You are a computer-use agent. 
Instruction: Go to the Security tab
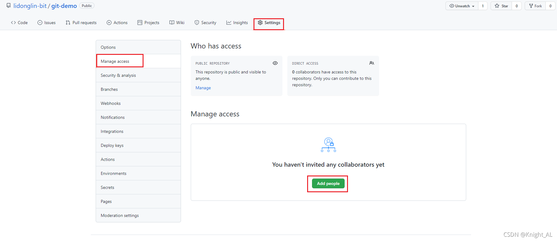[x=205, y=23]
